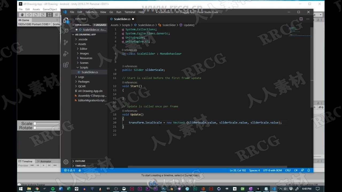This screenshot has width=342, height=192.
Task: Open ScaleSlider.cs in Scripts folder tree
Action: point(89,72)
